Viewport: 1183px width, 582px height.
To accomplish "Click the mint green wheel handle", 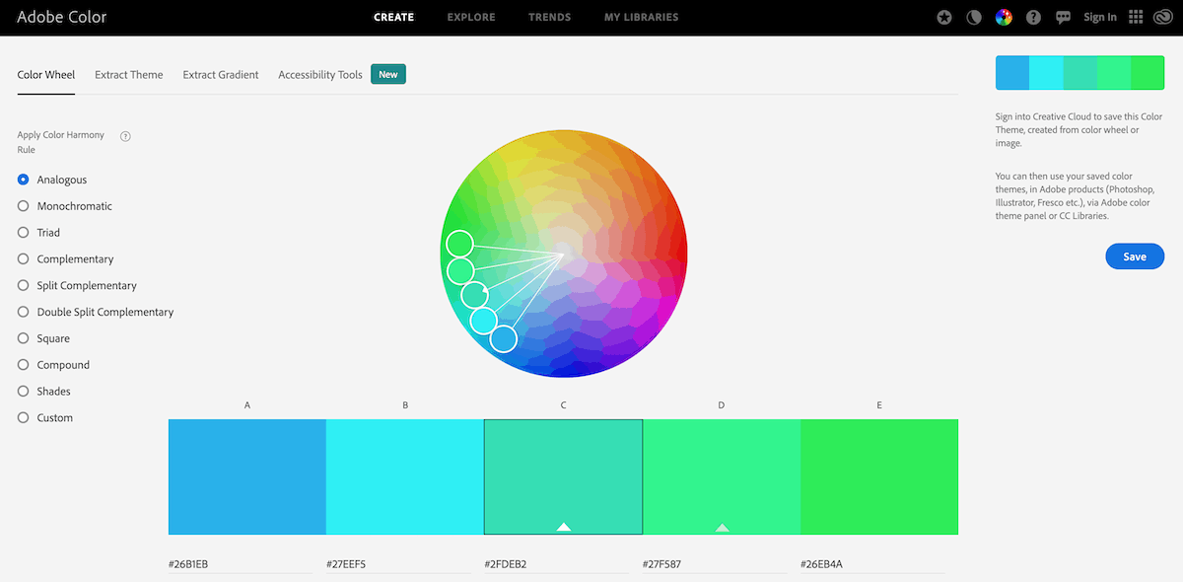I will [x=460, y=270].
